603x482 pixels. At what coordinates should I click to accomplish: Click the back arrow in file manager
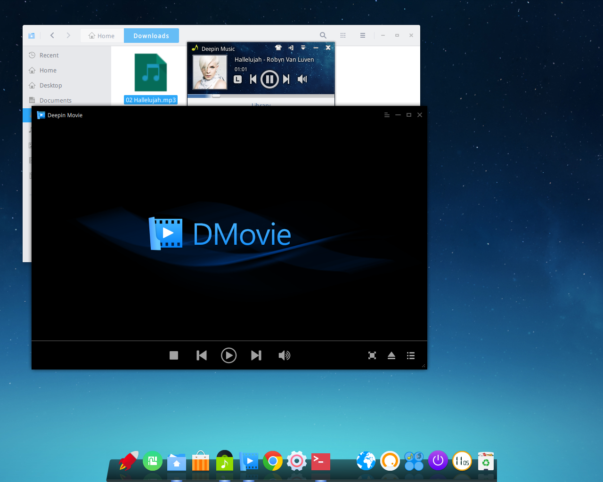(52, 35)
